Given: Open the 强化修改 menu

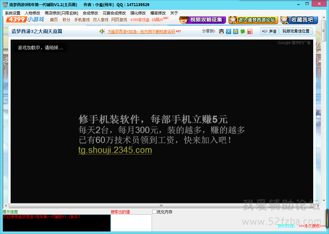Looking at the screenshot, I should (x=138, y=13).
